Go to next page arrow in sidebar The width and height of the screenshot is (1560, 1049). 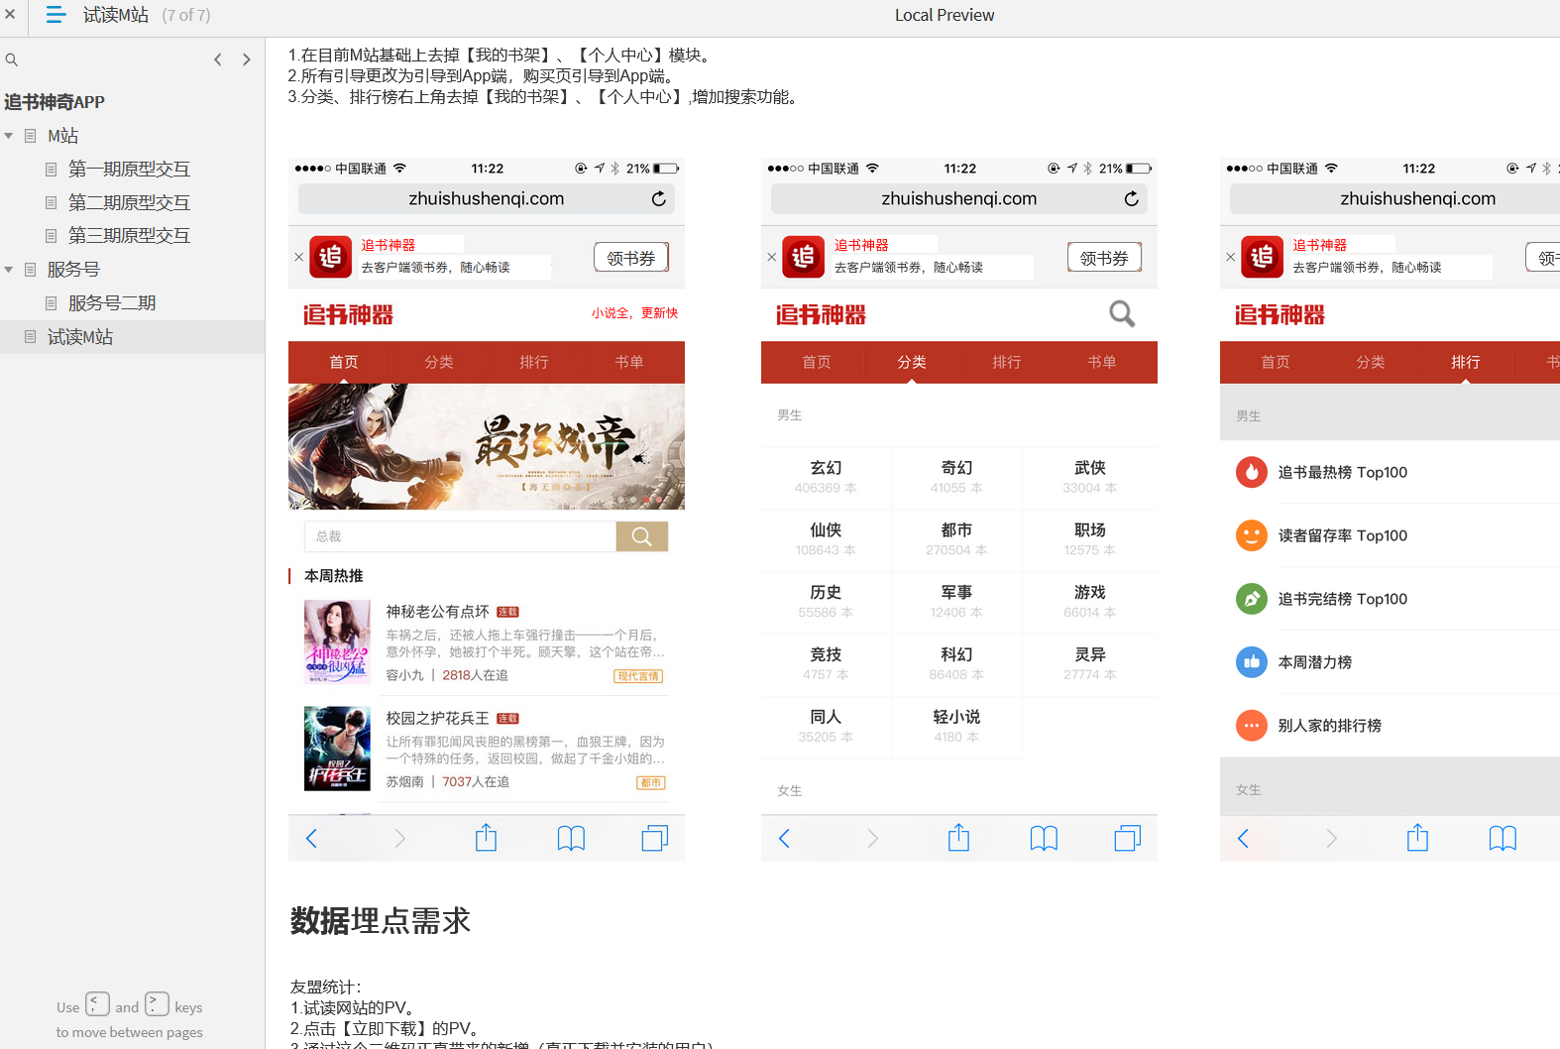tap(247, 59)
